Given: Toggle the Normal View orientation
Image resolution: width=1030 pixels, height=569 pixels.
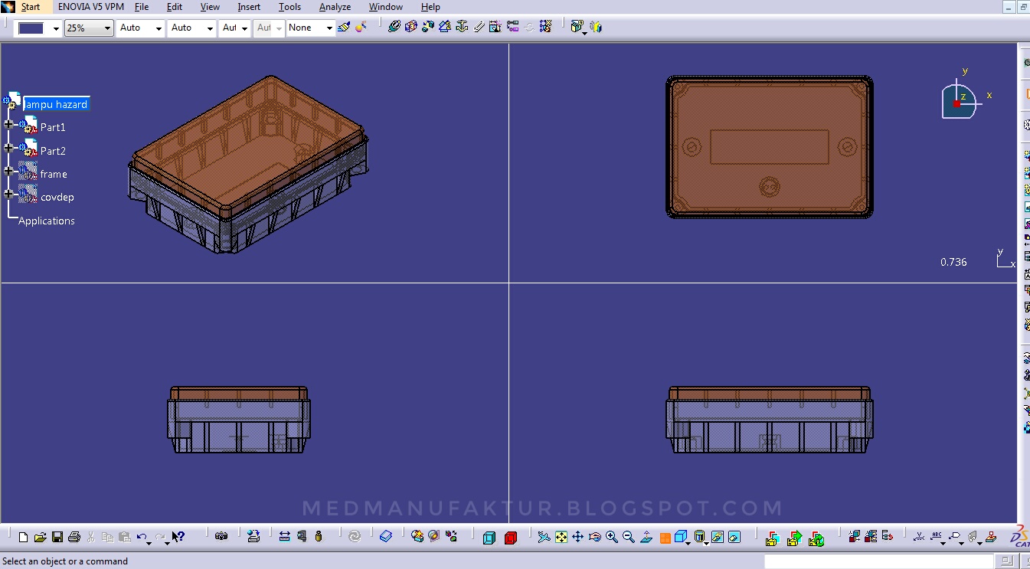Looking at the screenshot, I should pyautogui.click(x=646, y=536).
